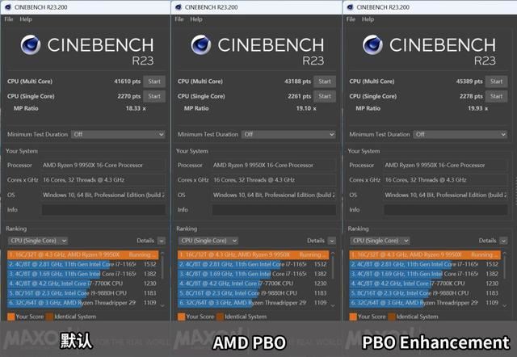Open Help menu in AMD PBO window
The height and width of the screenshot is (357, 517).
[196, 19]
